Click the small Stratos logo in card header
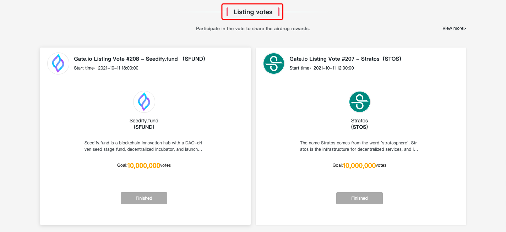This screenshot has width=506, height=232. coord(274,63)
